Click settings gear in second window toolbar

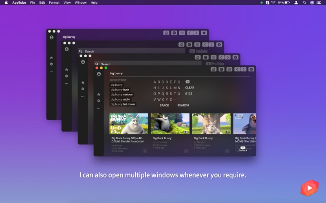coord(219,45)
